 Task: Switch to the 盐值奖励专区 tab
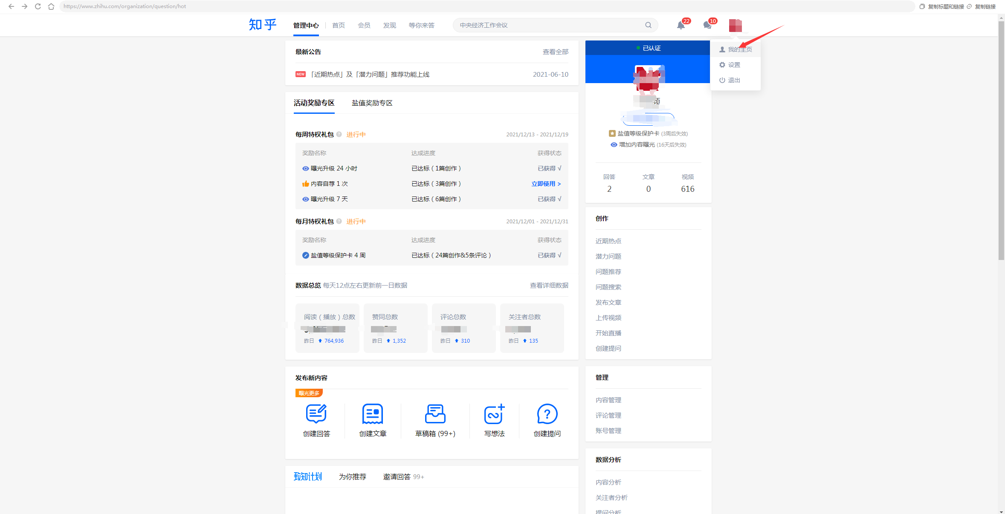click(372, 103)
